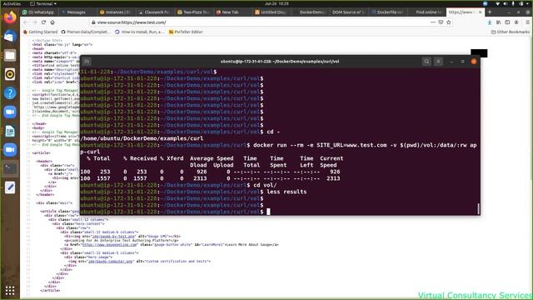Viewport: 533px width, 300px height.
Task: Open the upper Zoom icon in dock
Action: (10, 112)
